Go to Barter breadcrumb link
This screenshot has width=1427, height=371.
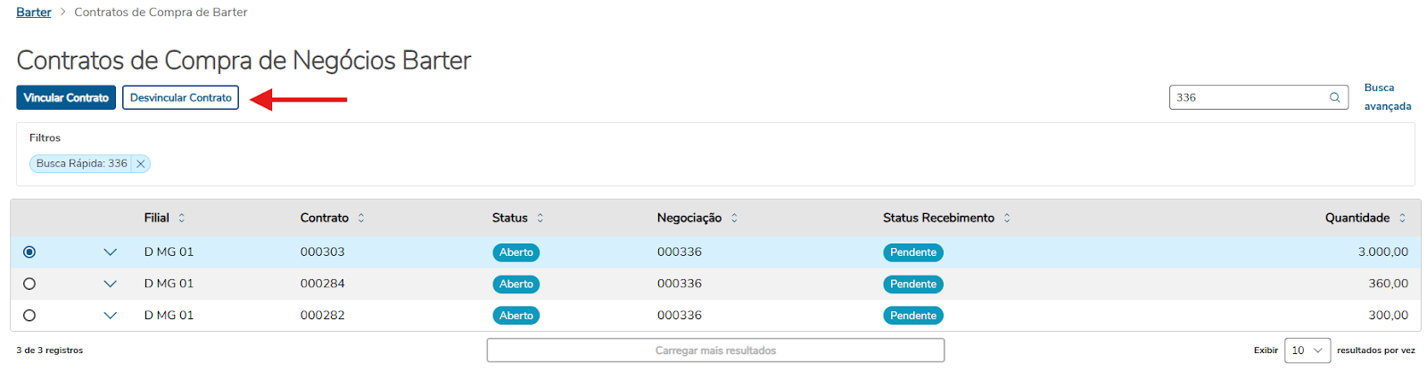coord(34,12)
